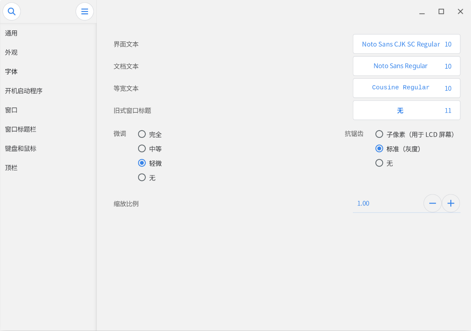Minimize the settings window
Image resolution: width=471 pixels, height=331 pixels.
click(x=422, y=12)
